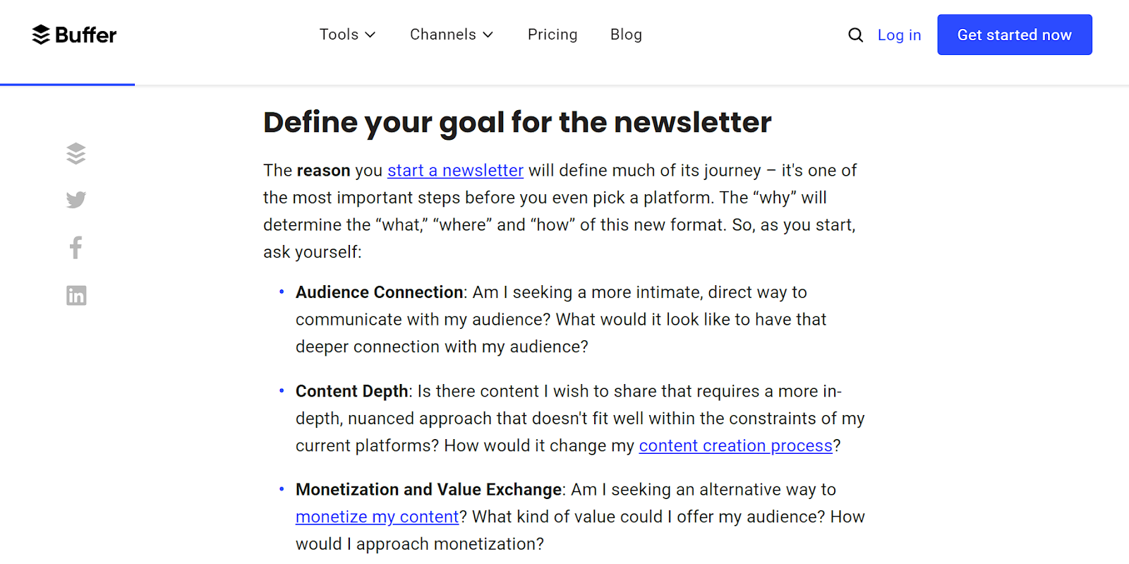Share article on Twitter
This screenshot has height=564, width=1129.
coord(76,200)
